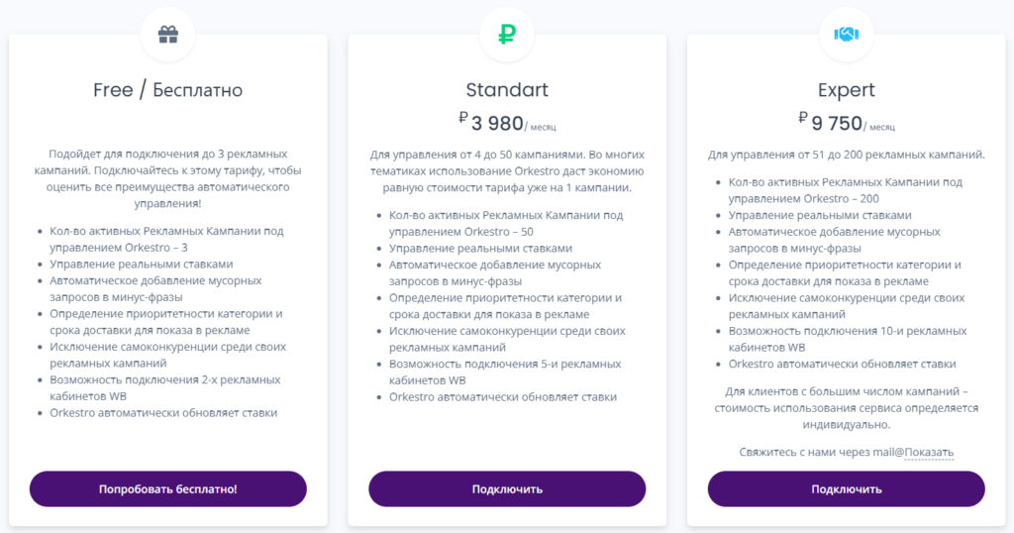Click the Standart description about 4 to 50 campaigns
This screenshot has width=1014, height=533.
507,170
